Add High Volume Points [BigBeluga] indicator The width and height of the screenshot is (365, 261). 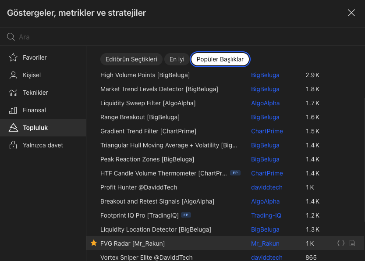click(145, 75)
